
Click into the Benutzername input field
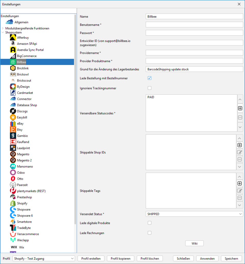[194, 25]
